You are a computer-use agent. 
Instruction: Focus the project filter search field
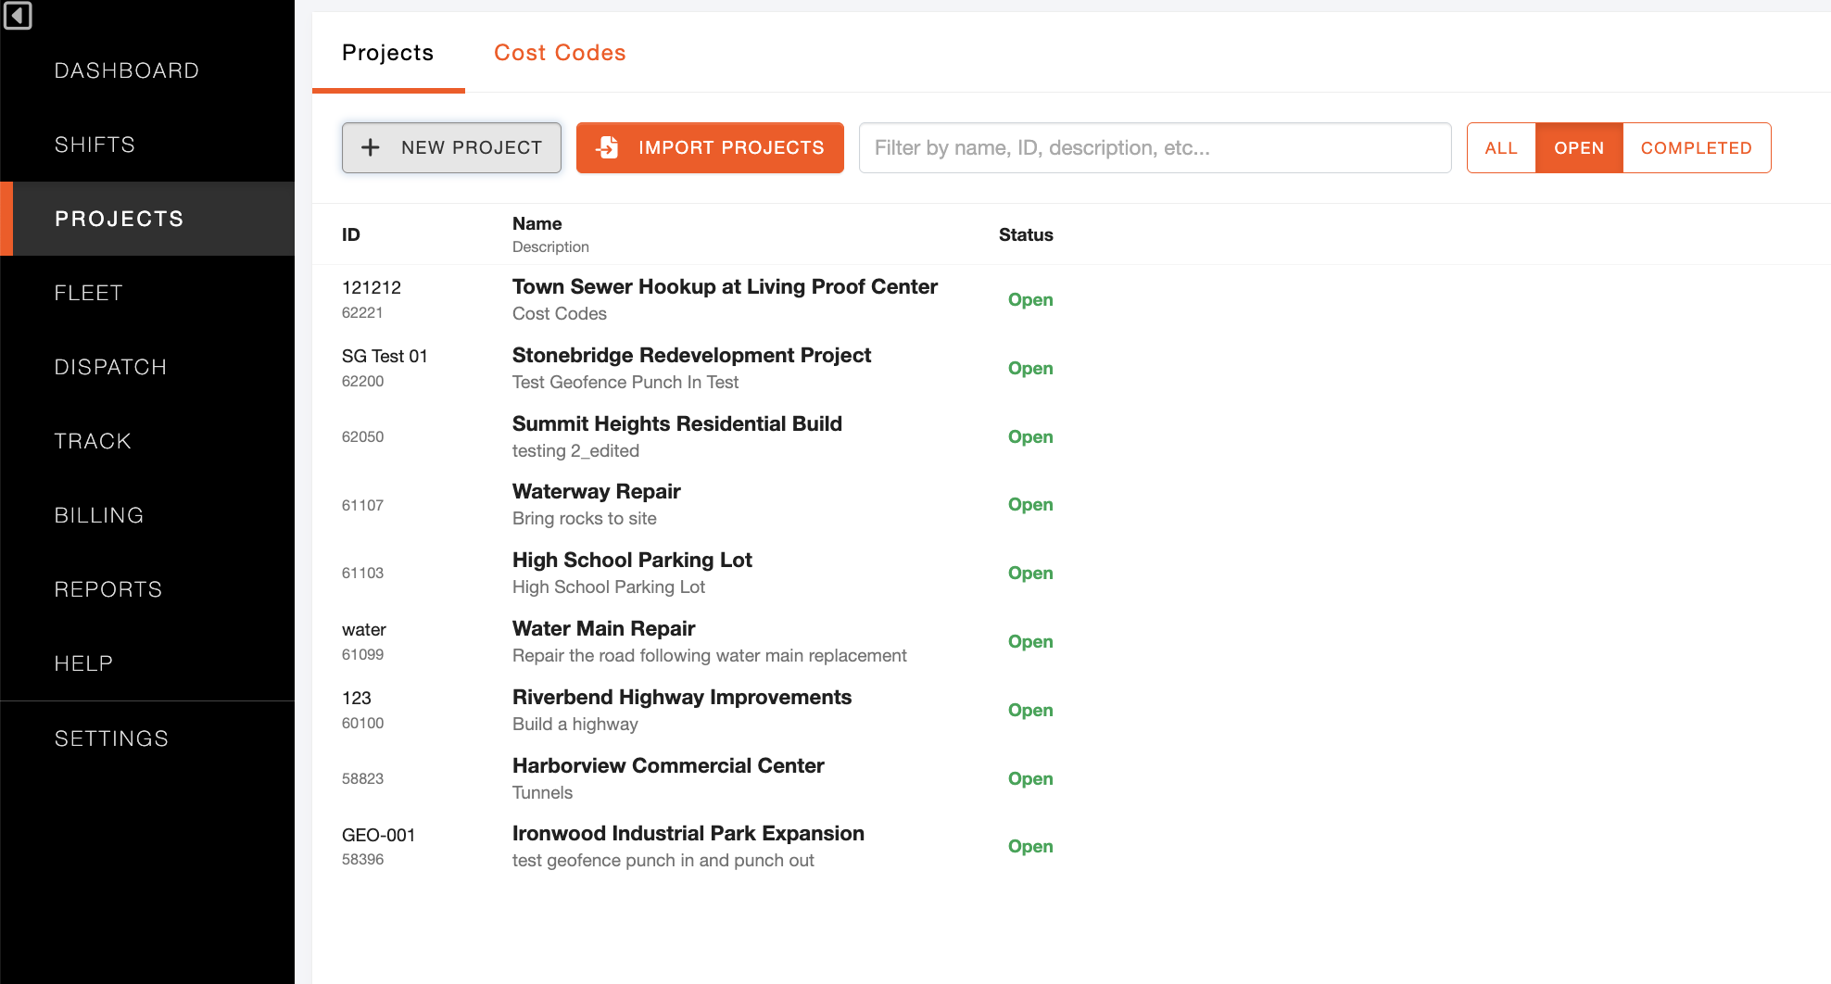(x=1154, y=147)
